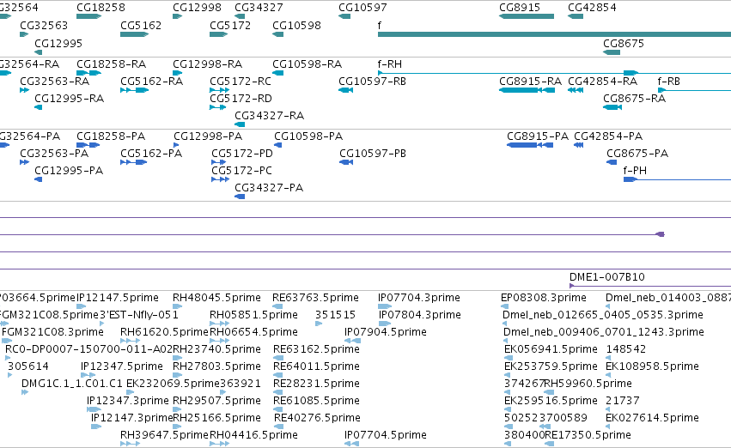Select transcript CG10597-RB label
The height and width of the screenshot is (448, 731).
click(x=373, y=81)
